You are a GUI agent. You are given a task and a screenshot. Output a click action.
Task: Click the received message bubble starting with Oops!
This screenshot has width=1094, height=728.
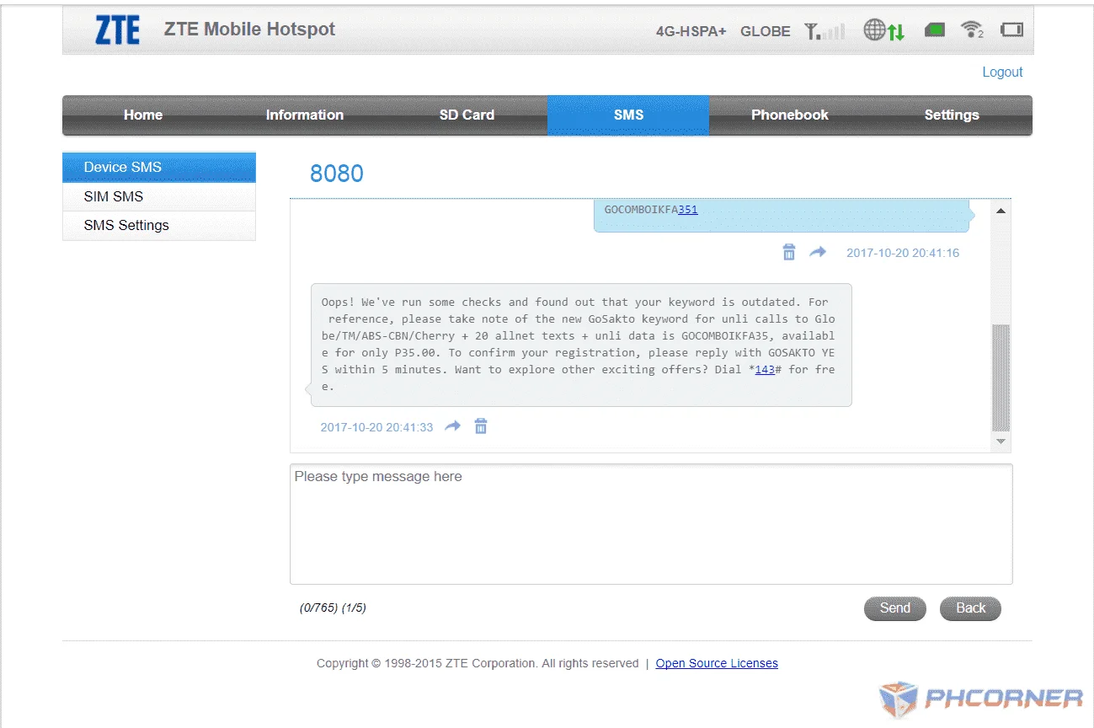(581, 345)
